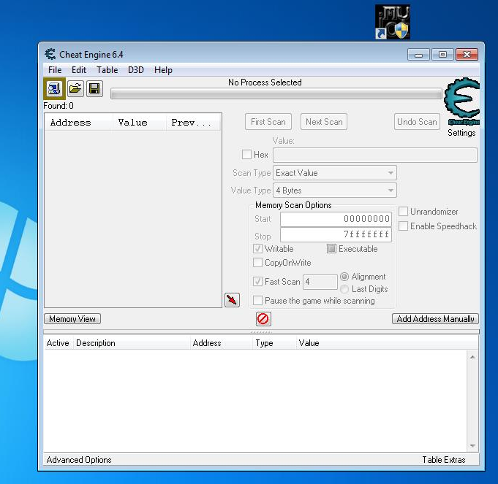Click the Cheat Engine logo settings icon
Image resolution: width=498 pixels, height=484 pixels.
(461, 101)
